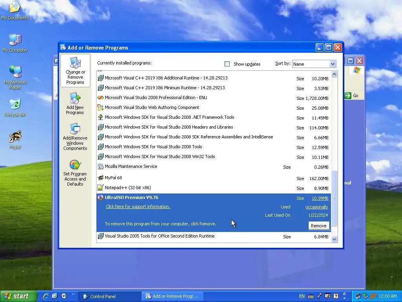Click here for support information link
402x302 pixels.
coord(138,206)
